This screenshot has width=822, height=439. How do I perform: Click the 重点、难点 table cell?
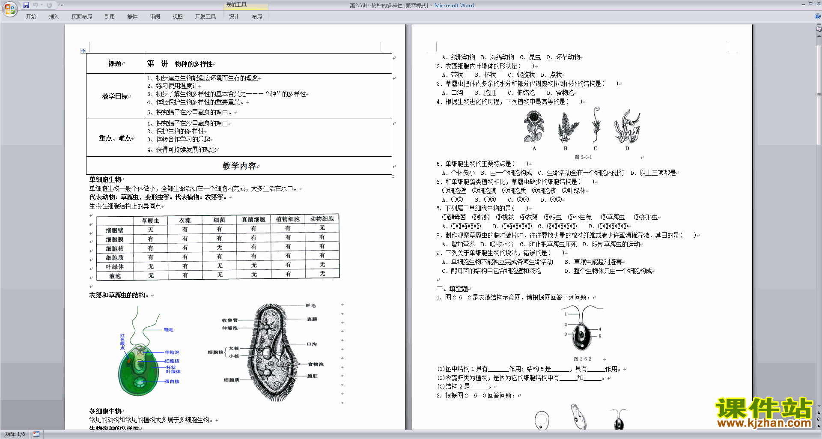point(115,138)
